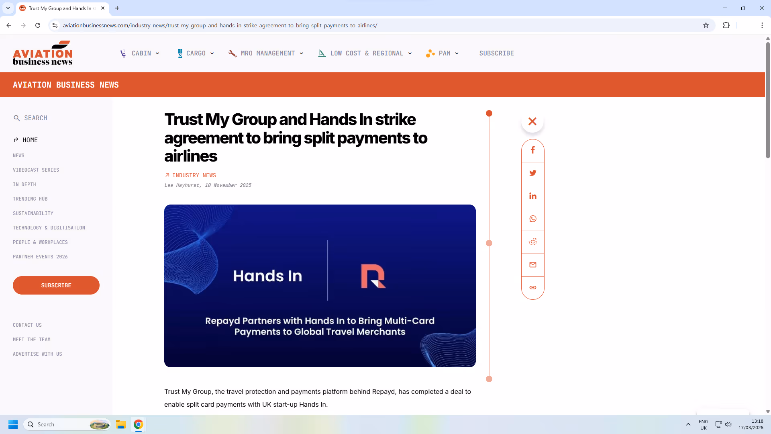Click the Cabin seat icon
771x434 pixels.
pos(123,53)
